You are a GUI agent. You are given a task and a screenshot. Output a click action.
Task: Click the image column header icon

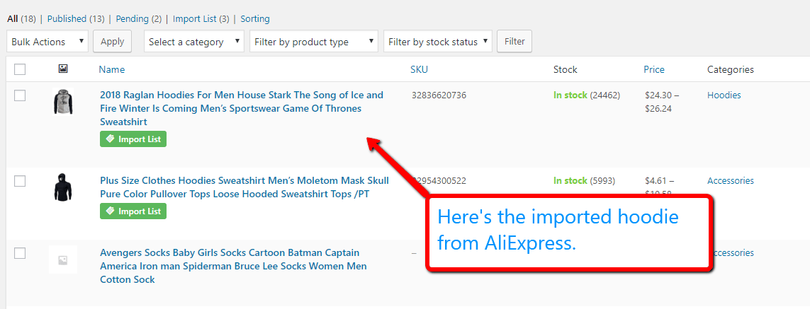pos(63,69)
